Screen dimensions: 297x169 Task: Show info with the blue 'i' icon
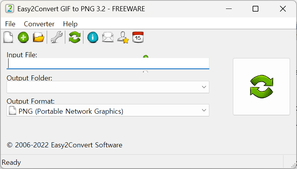click(93, 37)
